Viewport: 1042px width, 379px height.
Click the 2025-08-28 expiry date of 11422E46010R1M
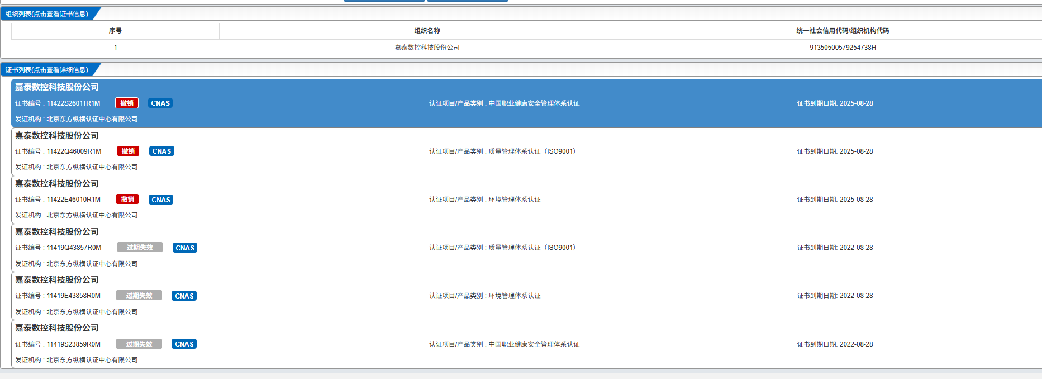pos(856,200)
